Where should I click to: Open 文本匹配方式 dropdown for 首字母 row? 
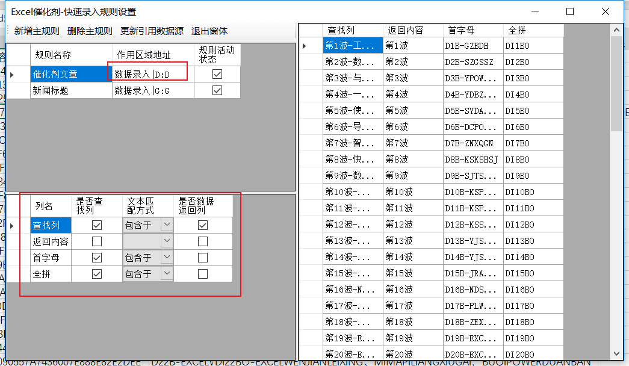point(167,257)
